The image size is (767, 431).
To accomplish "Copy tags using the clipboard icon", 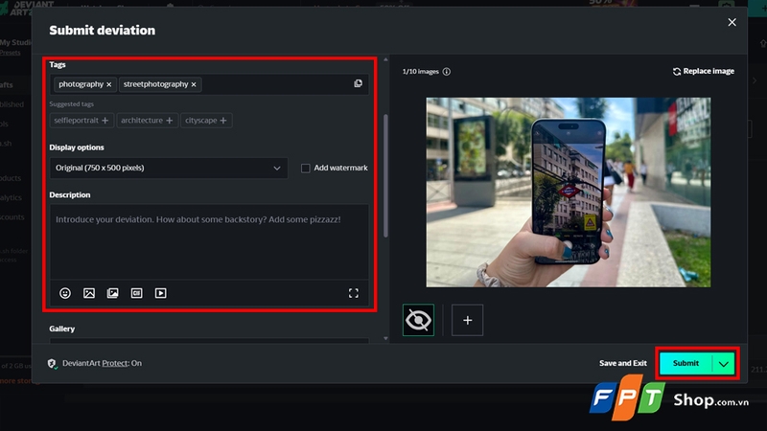I will (358, 83).
